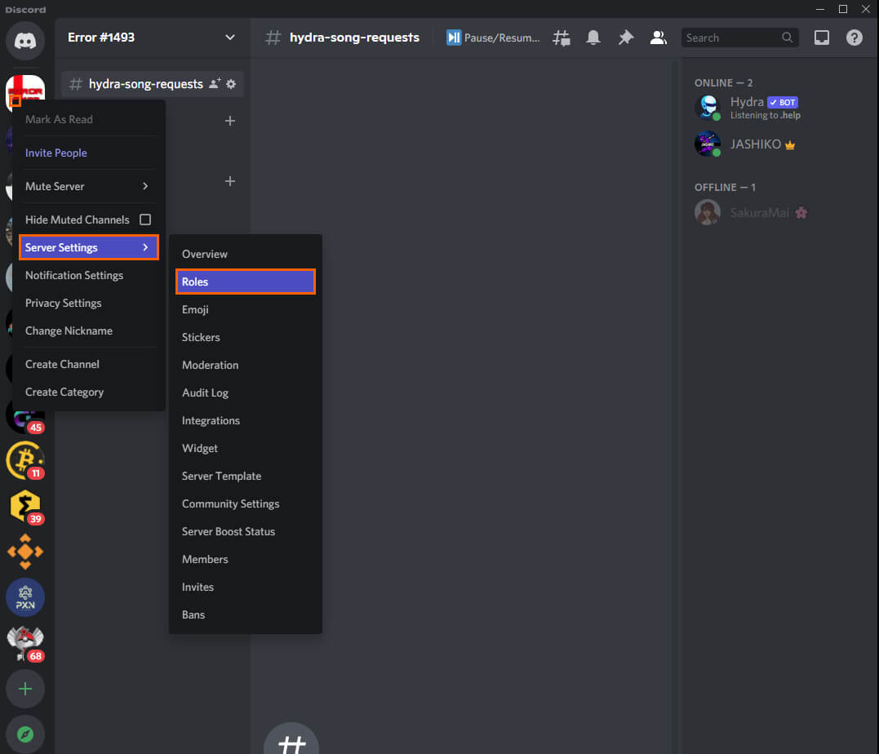Open Explore Public Servers compass icon
Screen dimensions: 879x754
point(25,734)
